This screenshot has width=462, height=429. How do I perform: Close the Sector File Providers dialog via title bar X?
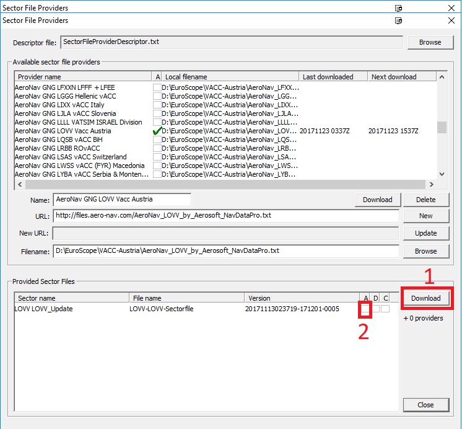pos(451,20)
